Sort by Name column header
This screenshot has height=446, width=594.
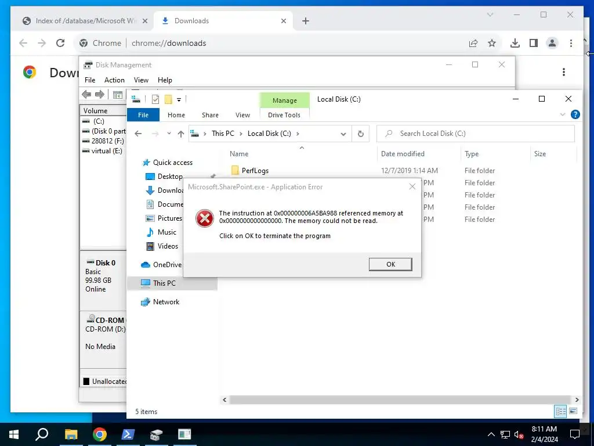239,153
